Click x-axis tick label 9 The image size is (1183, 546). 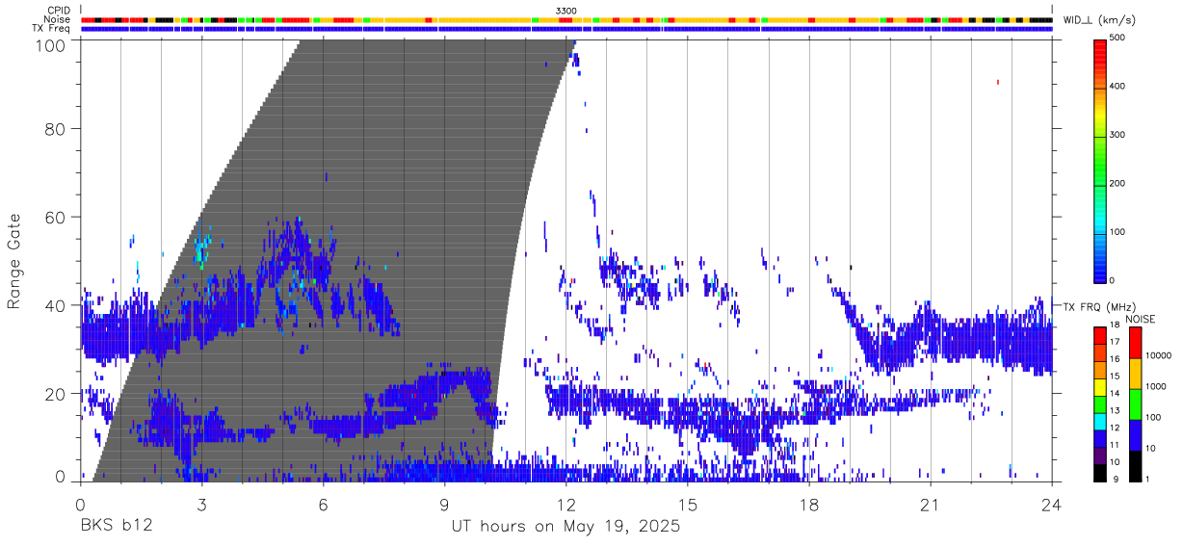pos(444,506)
